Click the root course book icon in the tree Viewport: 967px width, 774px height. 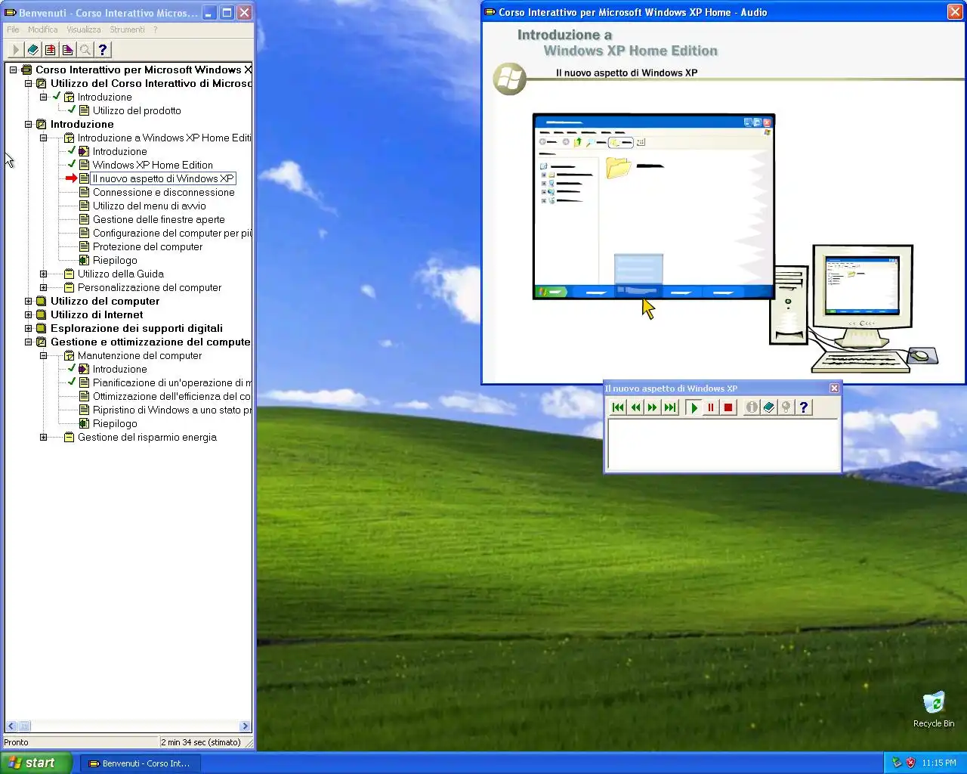coord(26,70)
